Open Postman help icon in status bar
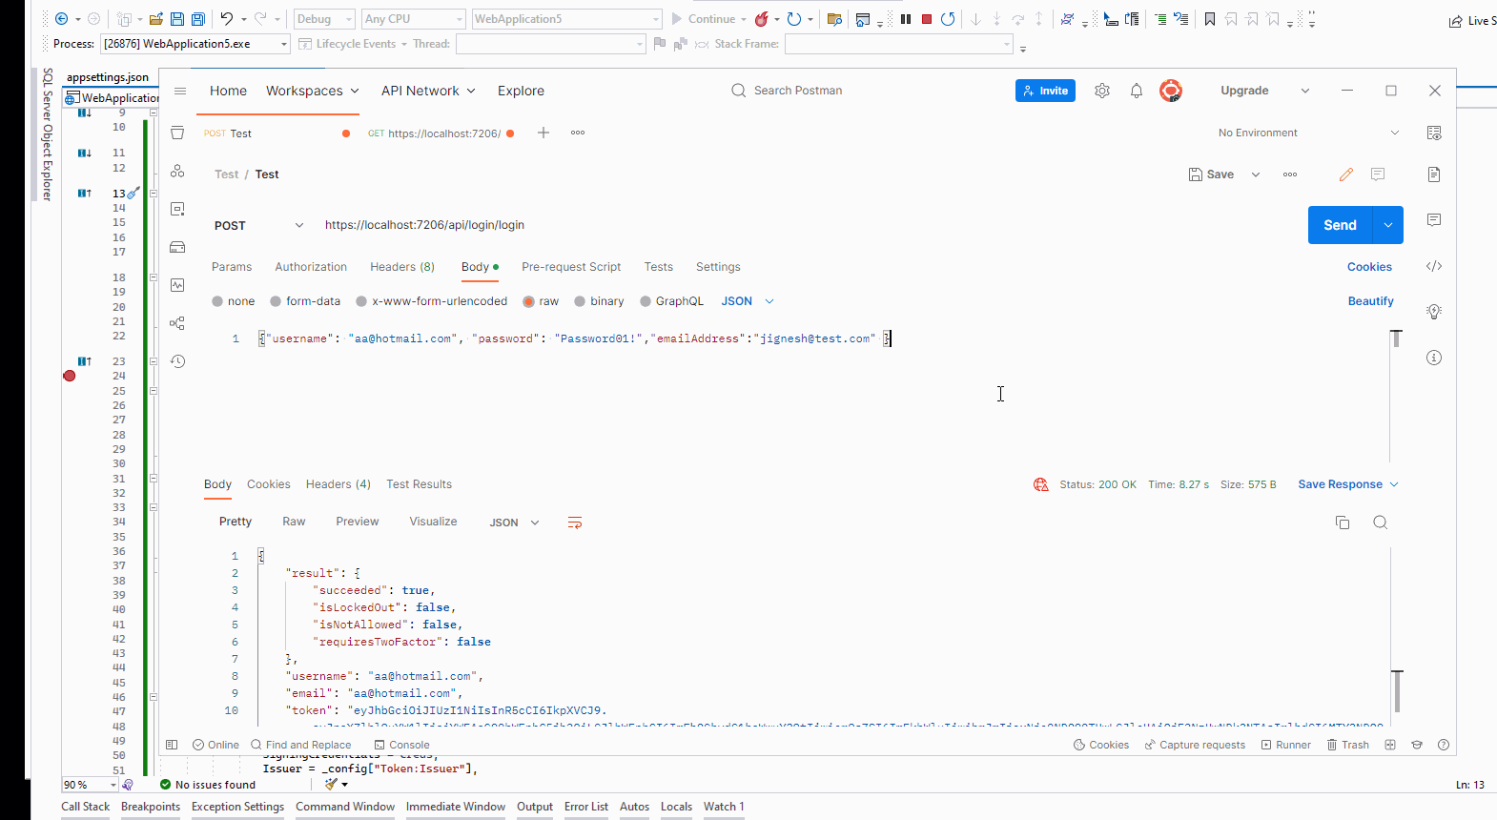This screenshot has width=1497, height=820. (x=1444, y=745)
